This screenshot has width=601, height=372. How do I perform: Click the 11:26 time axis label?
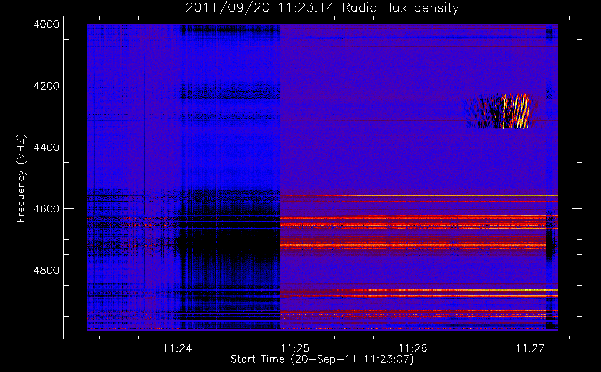coord(413,348)
